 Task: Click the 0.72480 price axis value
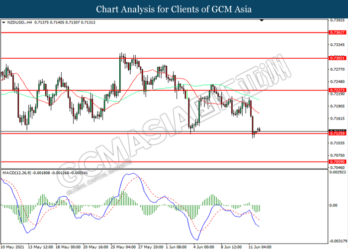click(338, 82)
